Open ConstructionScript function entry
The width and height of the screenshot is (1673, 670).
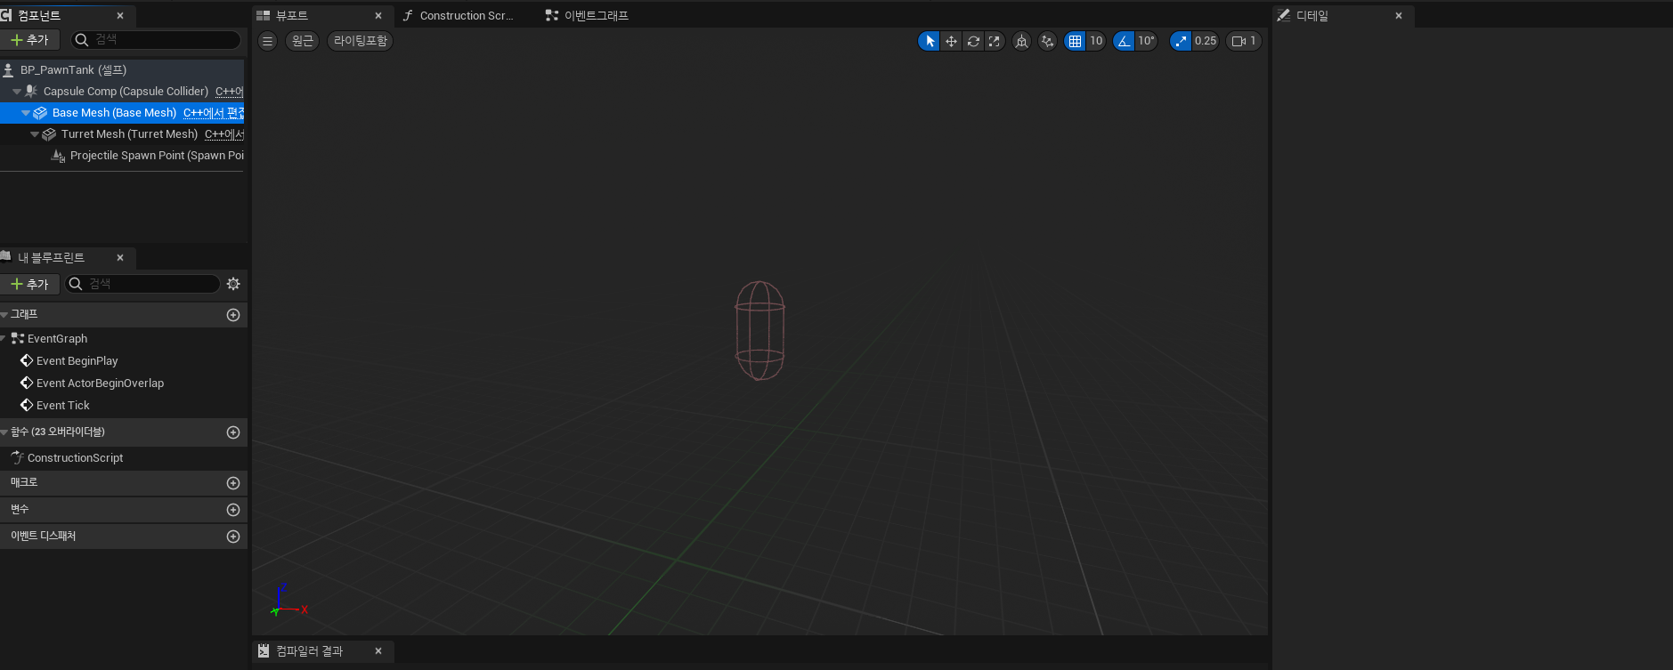(75, 458)
